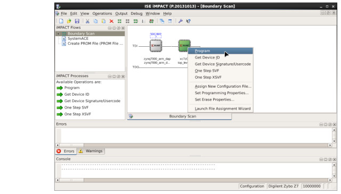Open the Debug menu
The image size is (341, 194).
click(x=136, y=13)
